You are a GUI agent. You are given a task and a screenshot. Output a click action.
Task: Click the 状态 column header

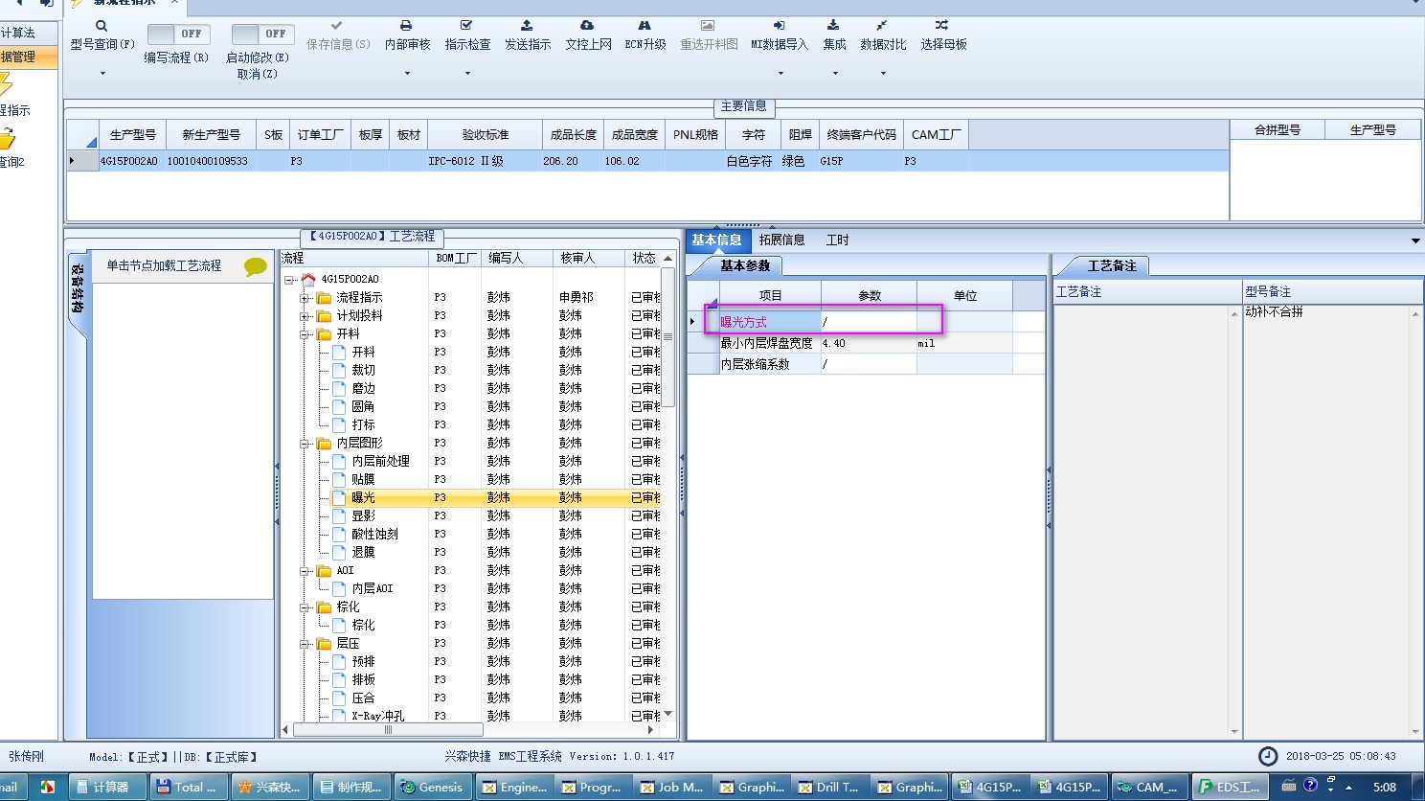click(644, 259)
